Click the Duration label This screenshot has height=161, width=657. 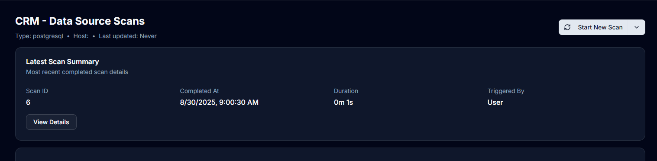(x=346, y=91)
